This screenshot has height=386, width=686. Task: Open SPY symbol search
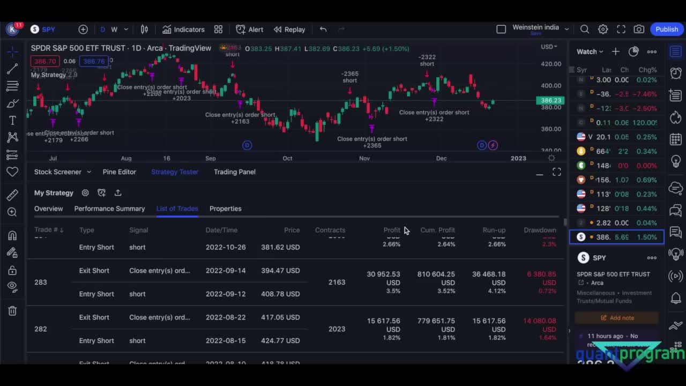pos(43,29)
